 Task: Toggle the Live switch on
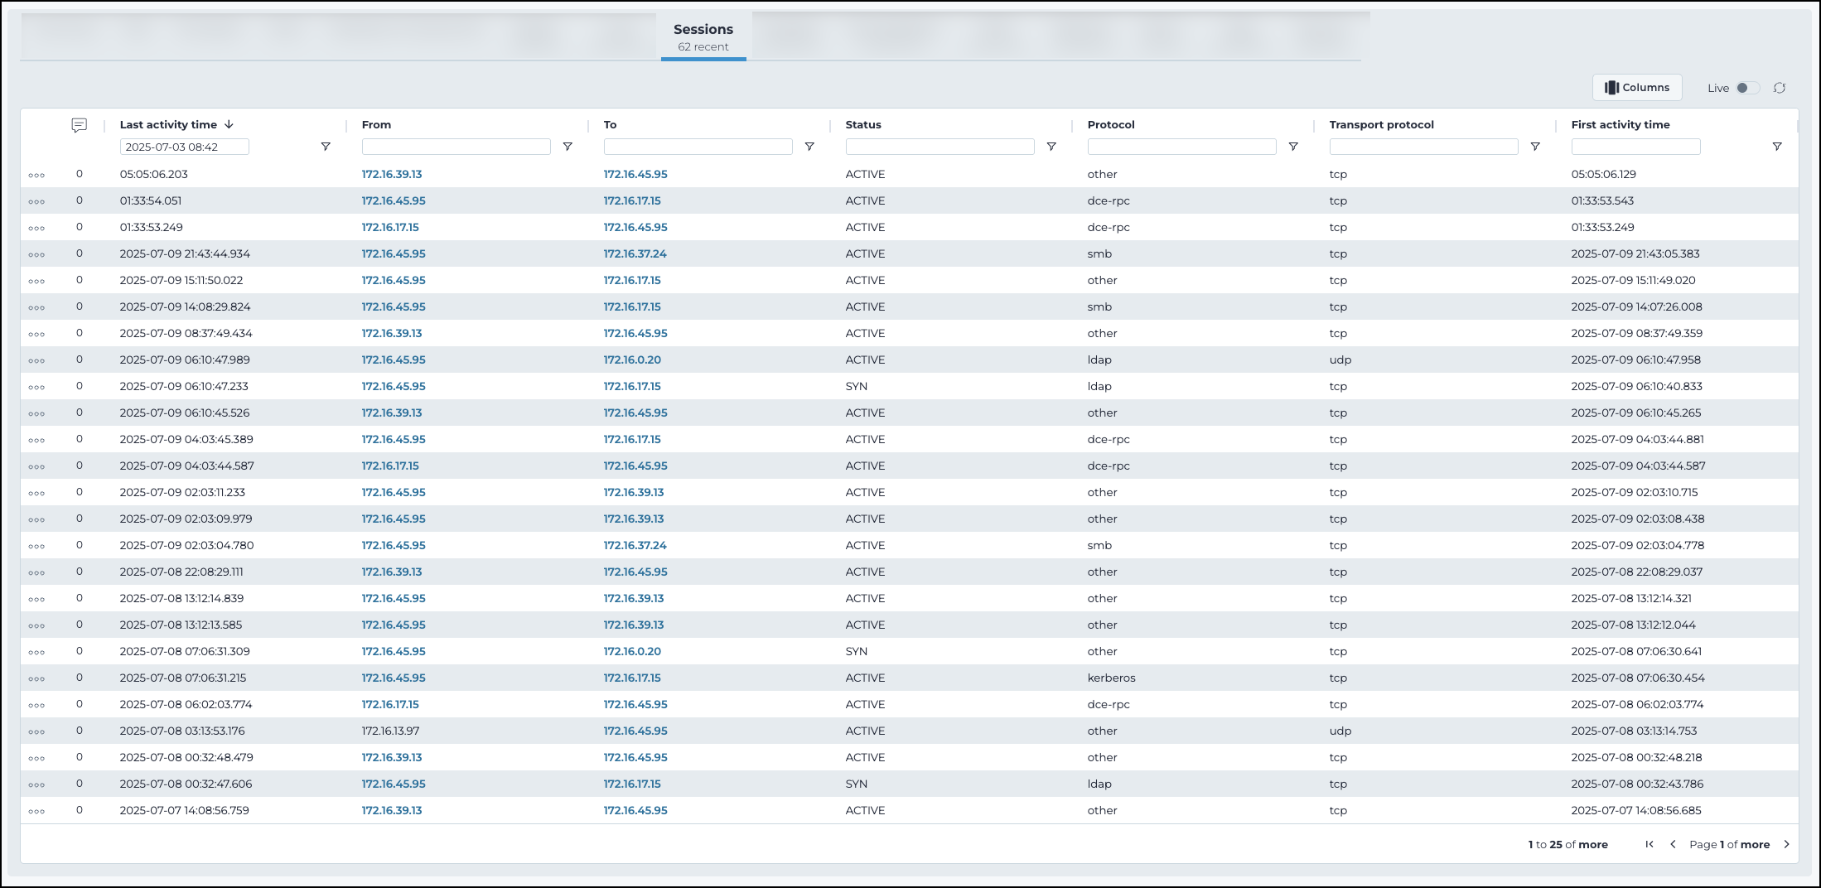pos(1747,88)
